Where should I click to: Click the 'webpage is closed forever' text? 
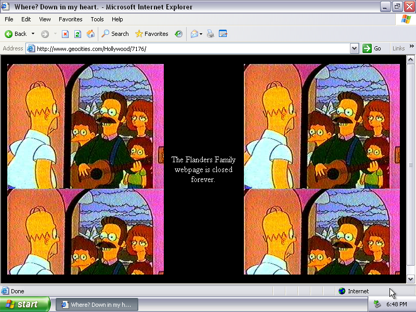(x=203, y=174)
